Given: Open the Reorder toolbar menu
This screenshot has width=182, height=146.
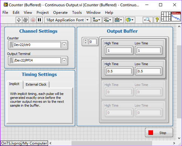Looking at the screenshot, I should 130,20.
